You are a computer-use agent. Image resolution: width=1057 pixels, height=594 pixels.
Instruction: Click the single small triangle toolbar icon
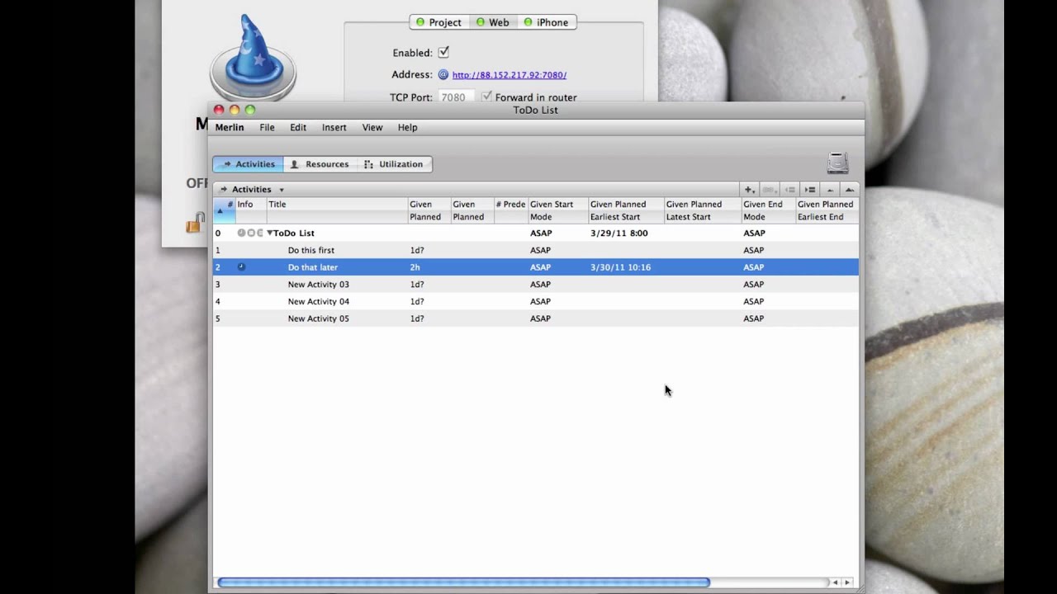(x=830, y=190)
